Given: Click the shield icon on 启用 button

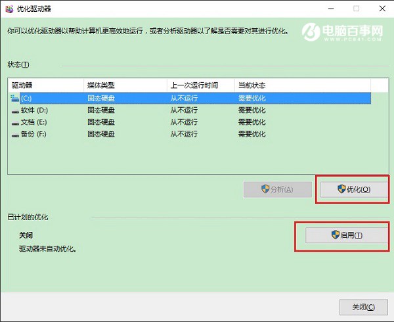Looking at the screenshot, I should pyautogui.click(x=336, y=235).
